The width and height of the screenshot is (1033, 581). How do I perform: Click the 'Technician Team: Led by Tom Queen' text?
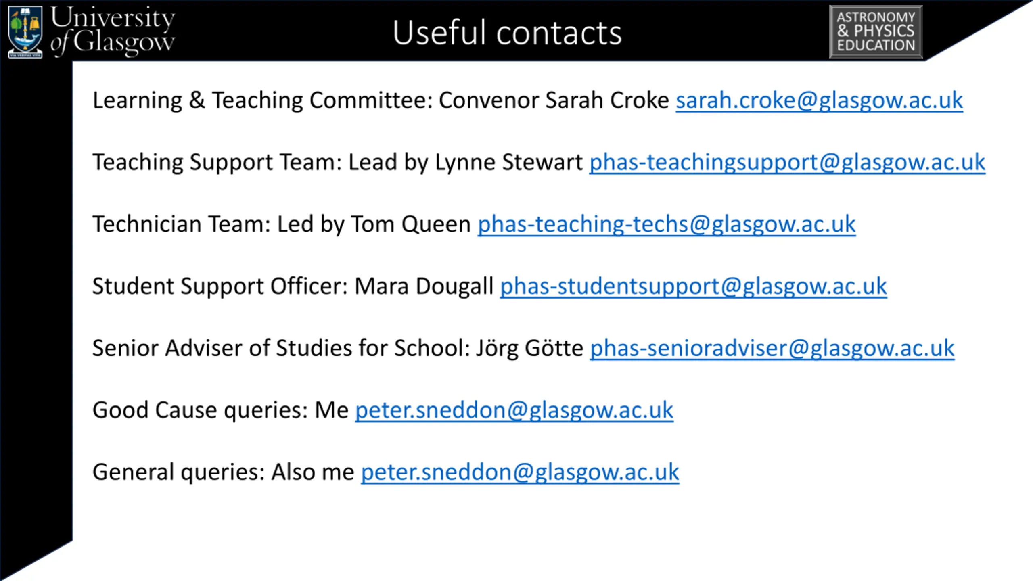[282, 224]
